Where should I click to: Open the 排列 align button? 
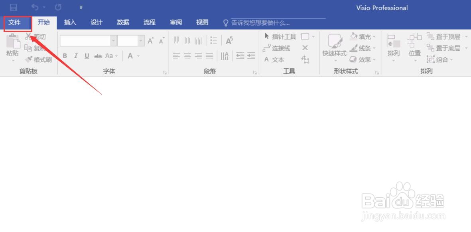[x=394, y=48]
